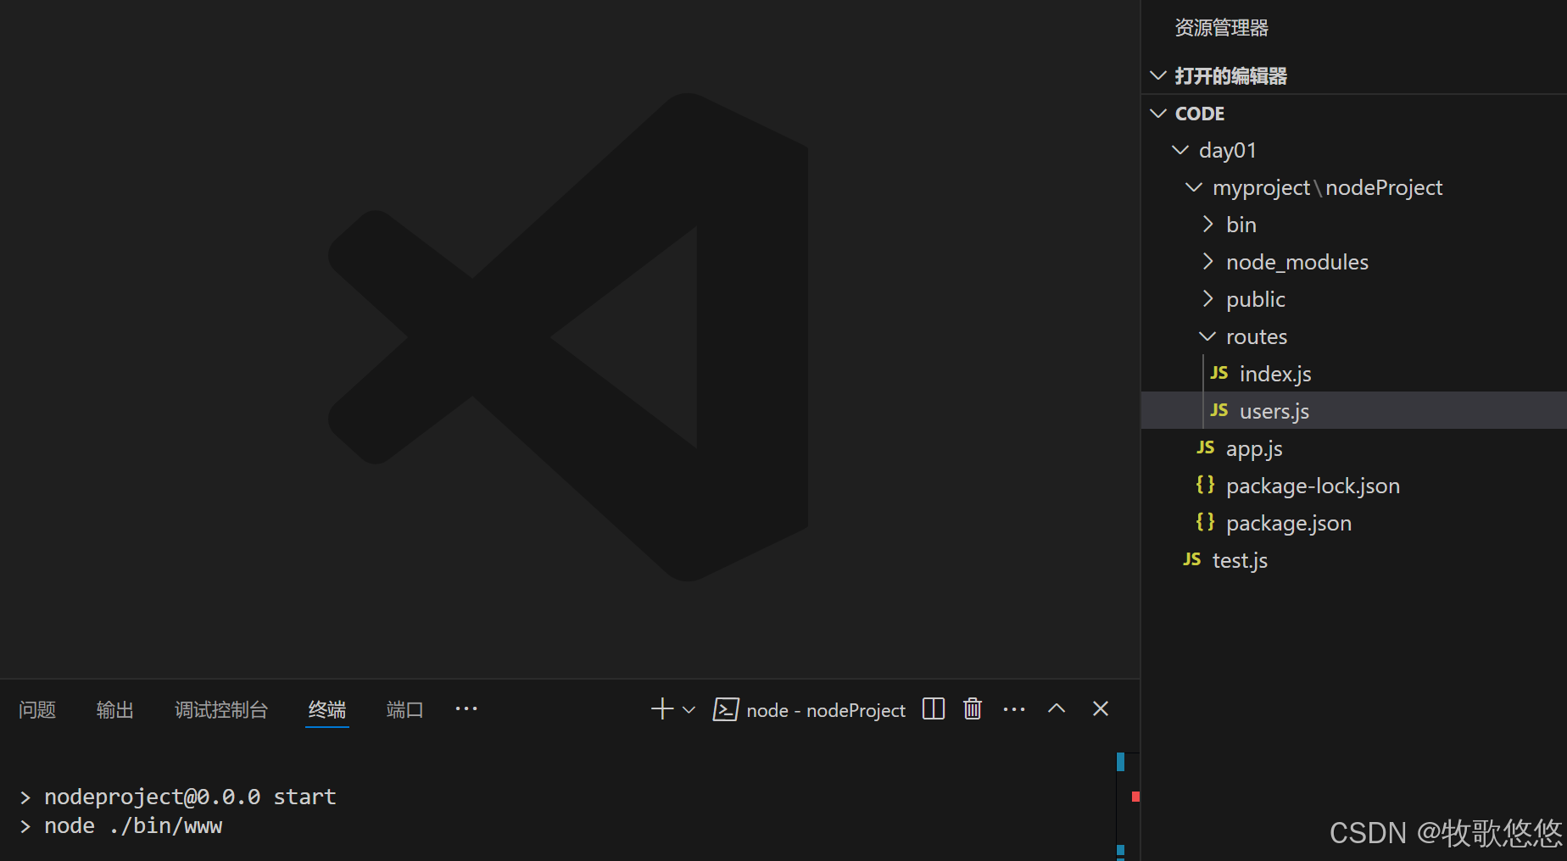Click the braces icon beside package.json
The width and height of the screenshot is (1567, 861).
tap(1205, 522)
